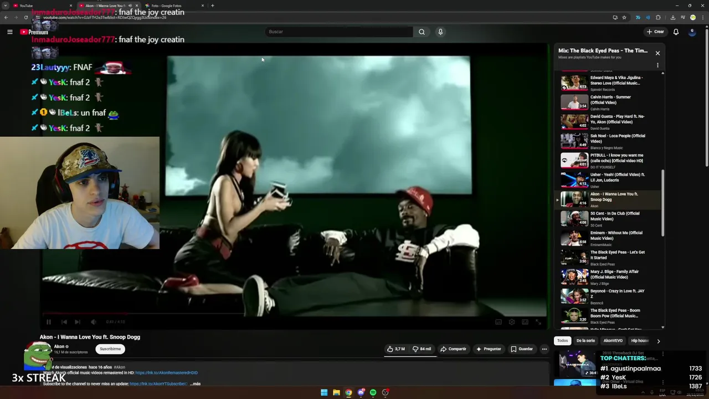The height and width of the screenshot is (399, 709).
Task: Bookmark this page with the star
Action: pyautogui.click(x=624, y=17)
